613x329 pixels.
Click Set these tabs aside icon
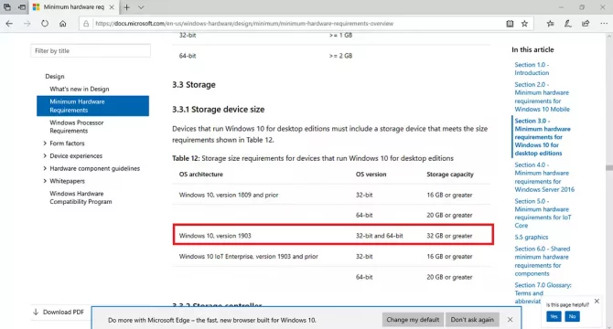pyautogui.click(x=22, y=7)
